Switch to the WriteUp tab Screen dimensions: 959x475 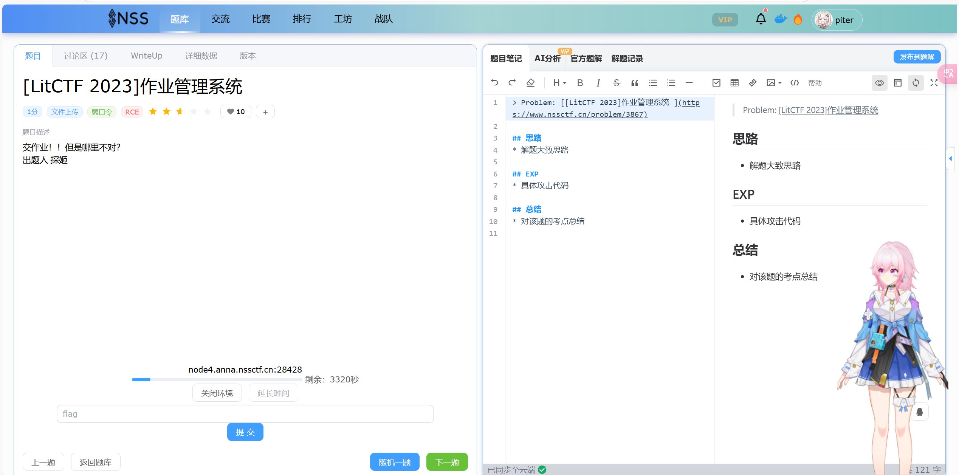[146, 56]
